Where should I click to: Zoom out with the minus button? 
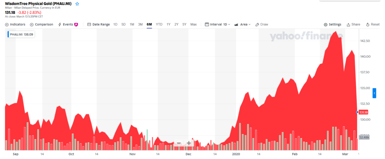click(x=179, y=143)
